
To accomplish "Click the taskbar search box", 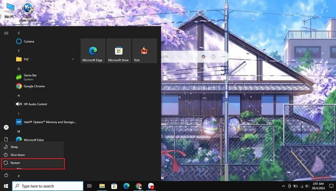I will (48, 186).
